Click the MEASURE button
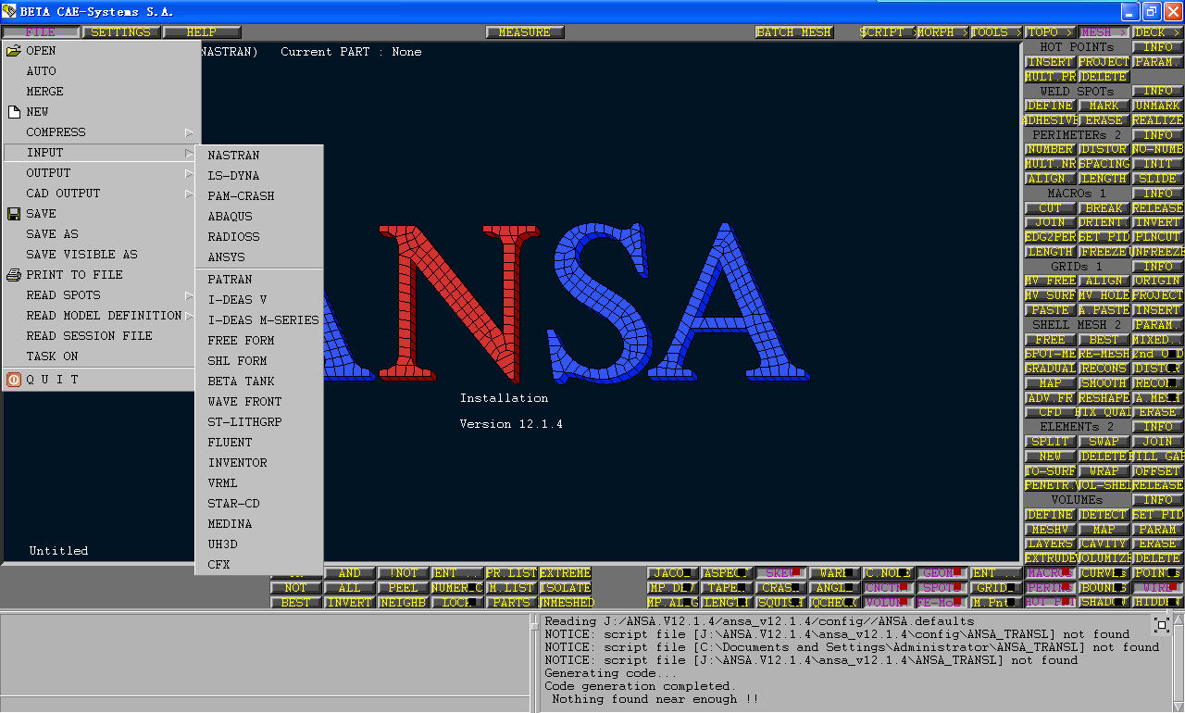The height and width of the screenshot is (713, 1185). (x=524, y=32)
